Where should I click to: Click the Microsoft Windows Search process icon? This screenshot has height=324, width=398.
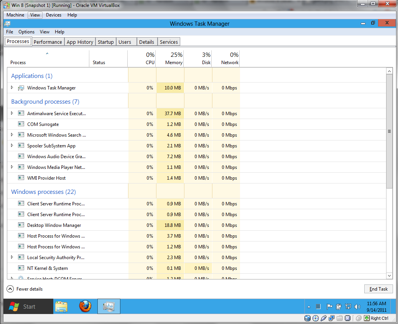pyautogui.click(x=21, y=135)
